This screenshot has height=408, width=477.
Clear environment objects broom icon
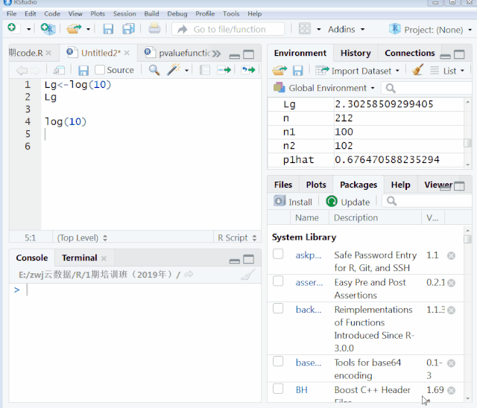pyautogui.click(x=417, y=70)
